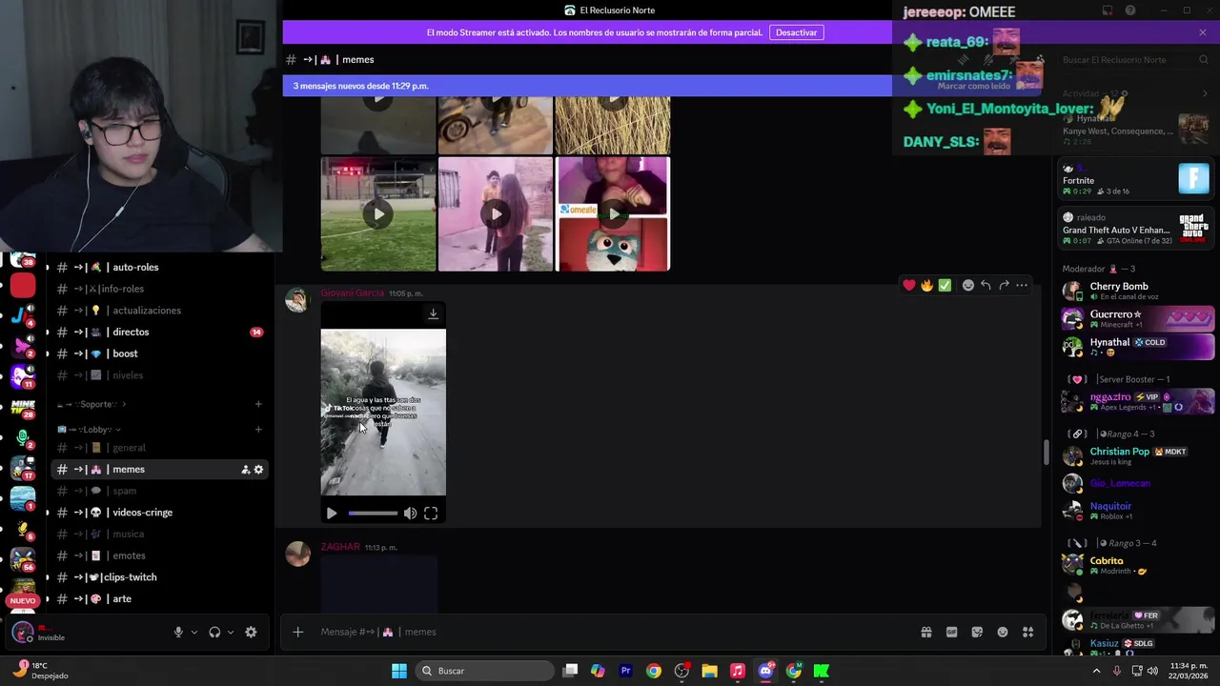Open Cherry Bomb member profile
The image size is (1220, 686).
pyautogui.click(x=1139, y=291)
